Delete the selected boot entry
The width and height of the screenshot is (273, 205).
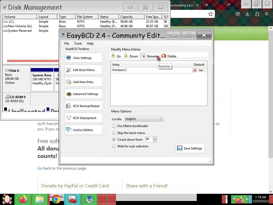[169, 56]
